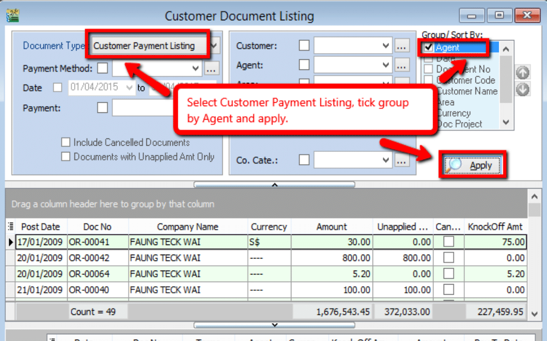Untick the Agent group by checkbox

(429, 48)
